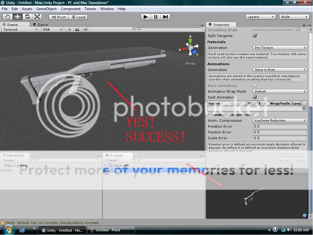
Task: Disable the Split Tangents checkbox
Action: tap(255, 36)
